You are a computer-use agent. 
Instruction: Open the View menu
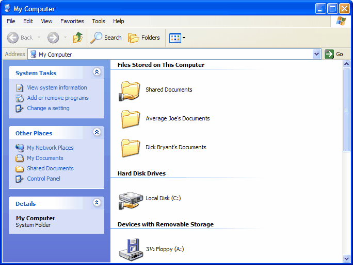coord(46,21)
